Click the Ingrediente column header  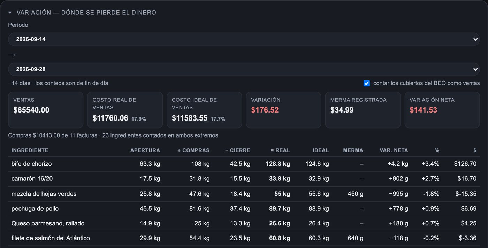coord(30,150)
